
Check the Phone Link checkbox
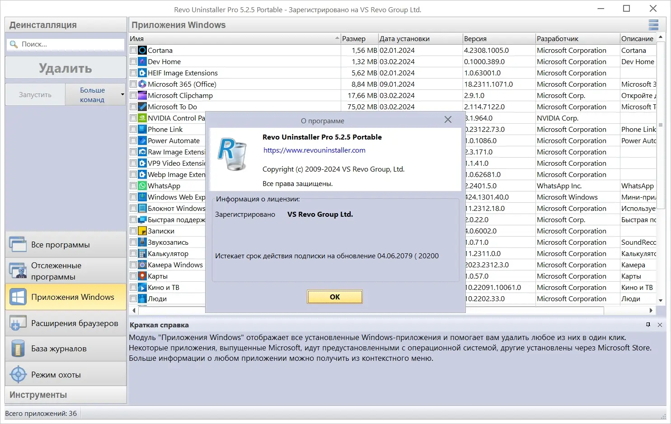133,129
